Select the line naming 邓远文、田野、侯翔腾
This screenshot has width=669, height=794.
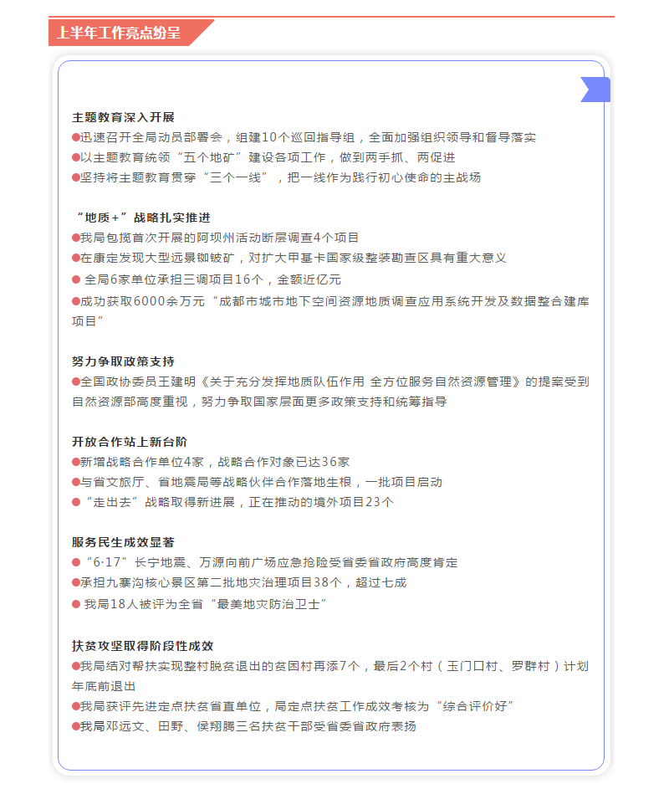click(x=244, y=727)
